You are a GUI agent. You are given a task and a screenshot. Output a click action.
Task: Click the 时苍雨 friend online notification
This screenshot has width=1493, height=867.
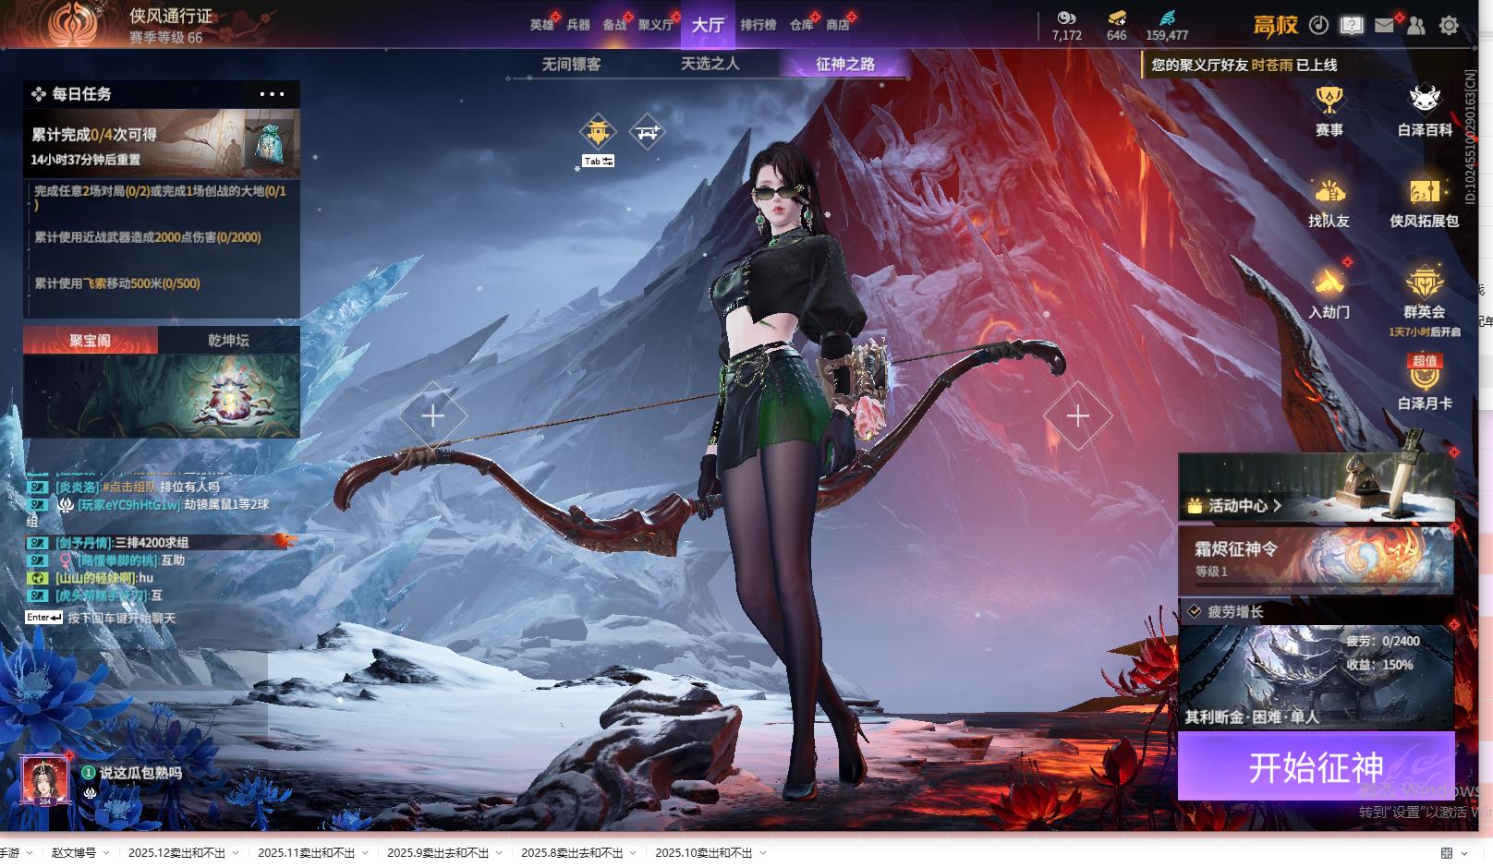[x=1244, y=65]
